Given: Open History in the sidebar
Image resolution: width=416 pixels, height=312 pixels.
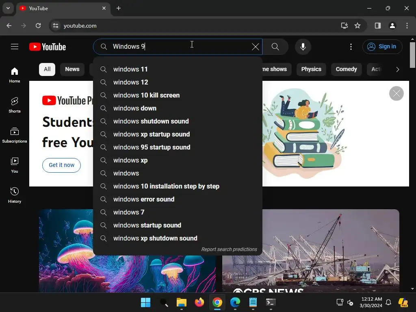Looking at the screenshot, I should tap(15, 195).
